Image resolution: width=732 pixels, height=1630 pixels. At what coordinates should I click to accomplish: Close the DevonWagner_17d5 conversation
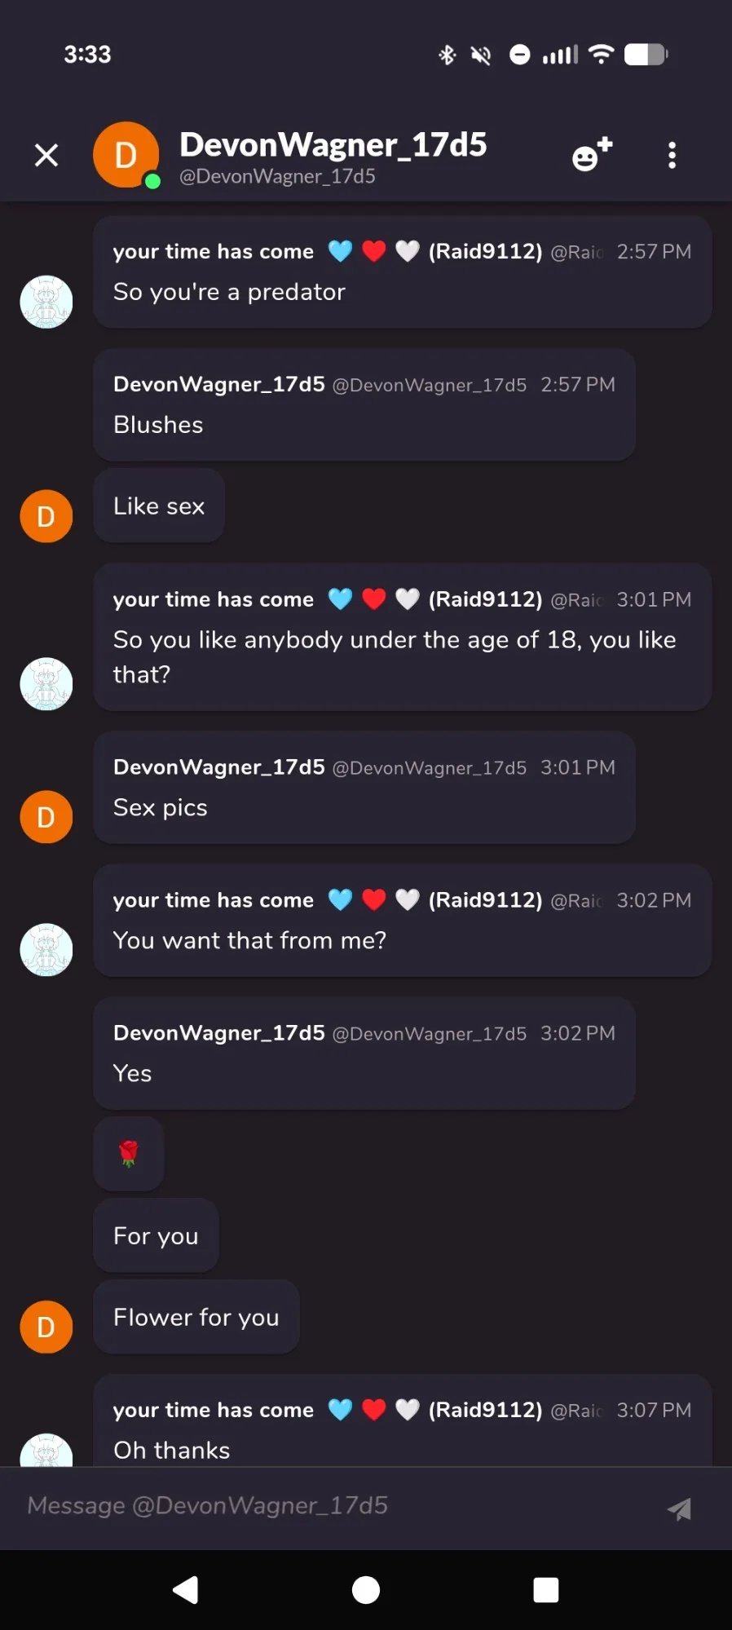pyautogui.click(x=46, y=155)
